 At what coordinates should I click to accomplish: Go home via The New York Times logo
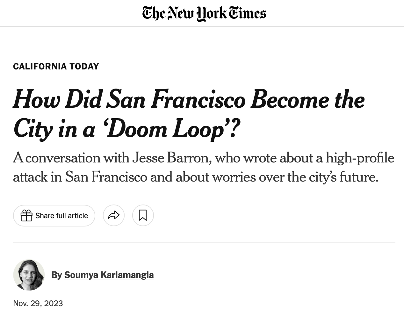(x=204, y=13)
